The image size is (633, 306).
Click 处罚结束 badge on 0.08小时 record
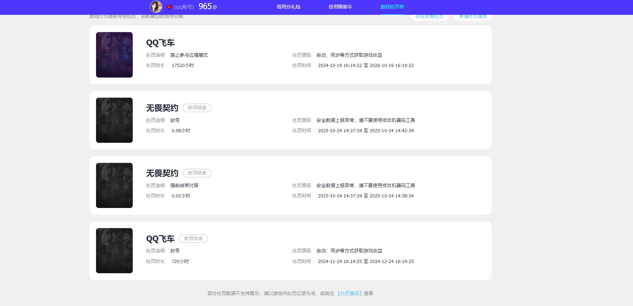pos(197,108)
